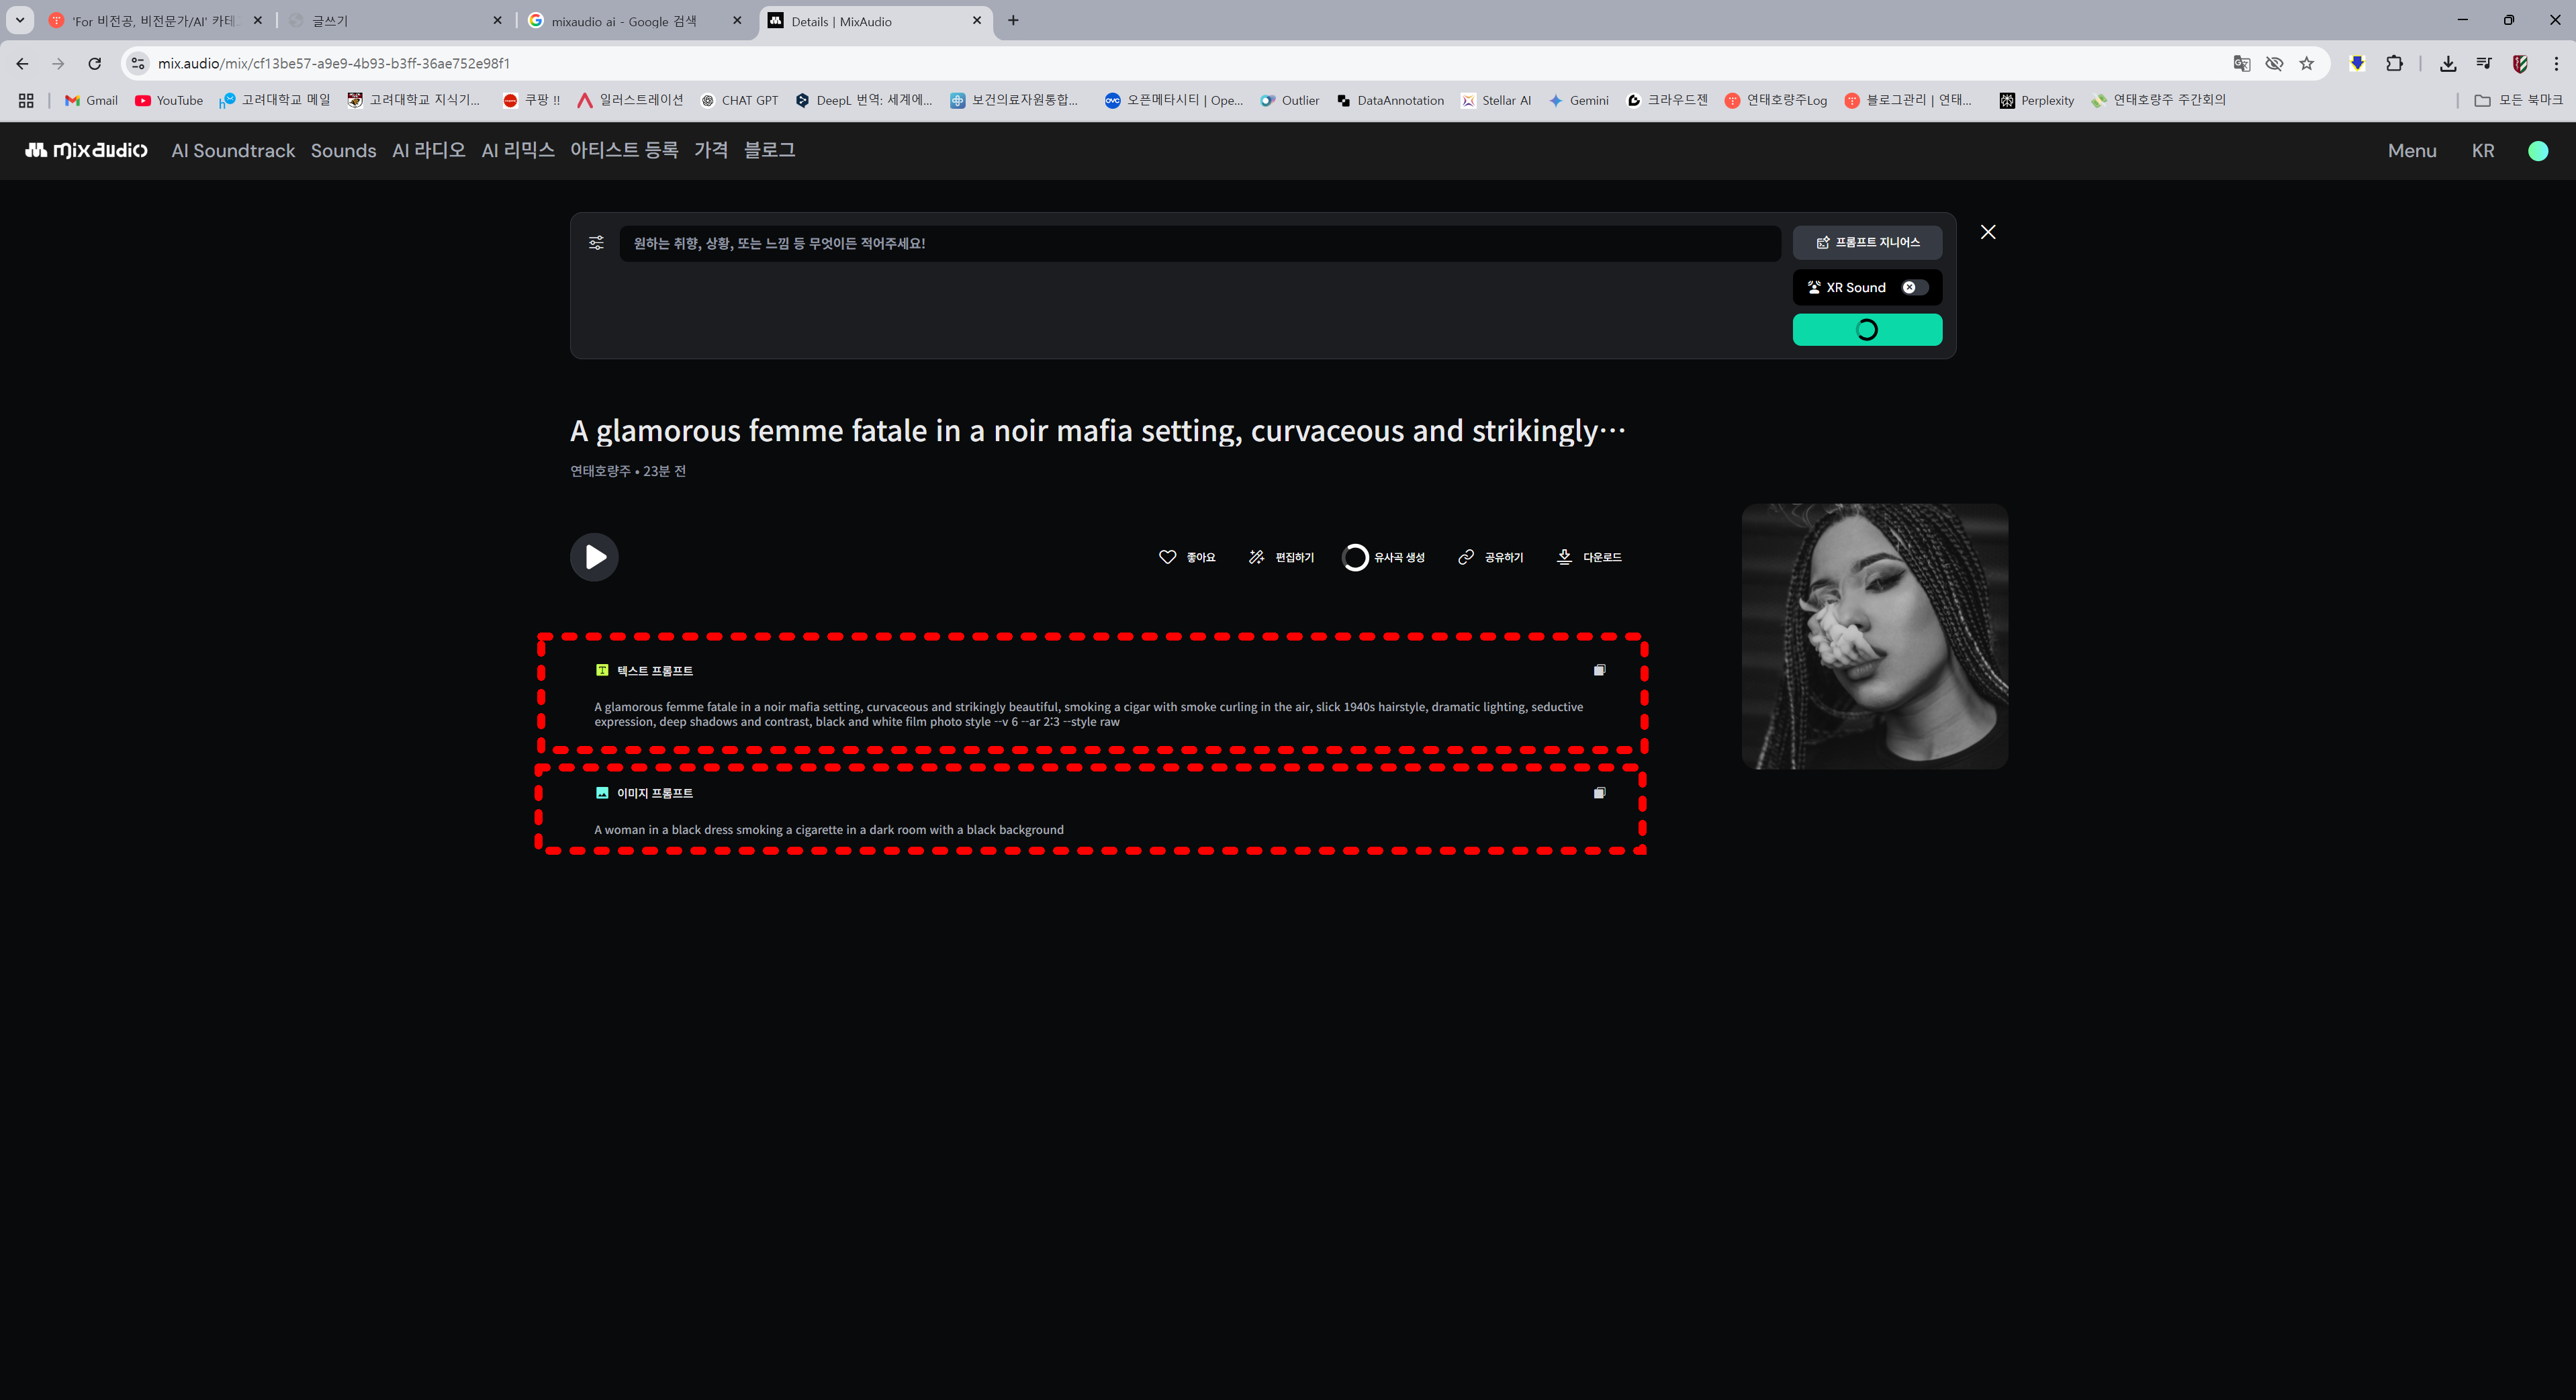Open the tab search dropdown arrow
The width and height of the screenshot is (2576, 1400).
pyautogui.click(x=19, y=20)
